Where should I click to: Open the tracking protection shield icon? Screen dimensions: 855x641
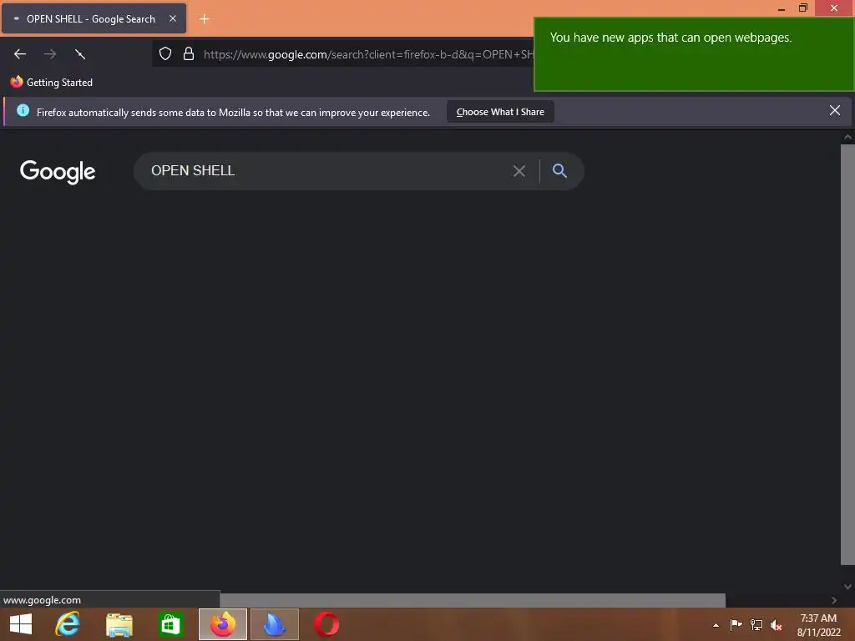165,53
